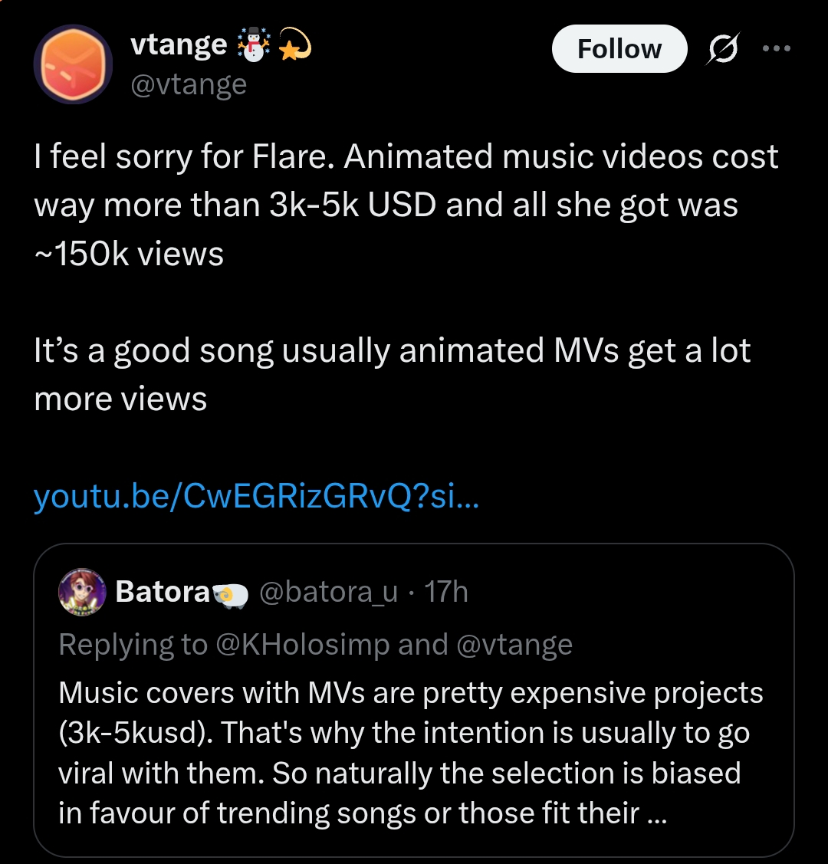Open the youtu.be video link
The width and height of the screenshot is (828, 864).
(x=256, y=498)
